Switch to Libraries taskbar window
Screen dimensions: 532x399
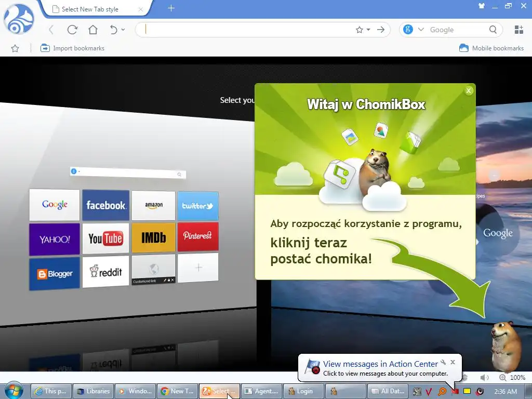tap(94, 391)
